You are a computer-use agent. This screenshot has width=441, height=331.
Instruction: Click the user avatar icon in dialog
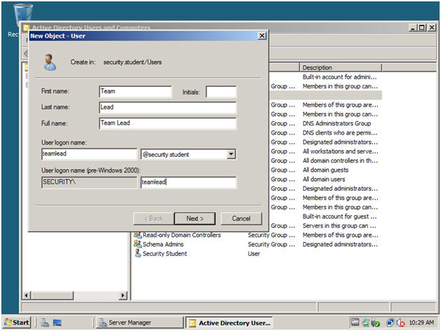click(x=50, y=62)
